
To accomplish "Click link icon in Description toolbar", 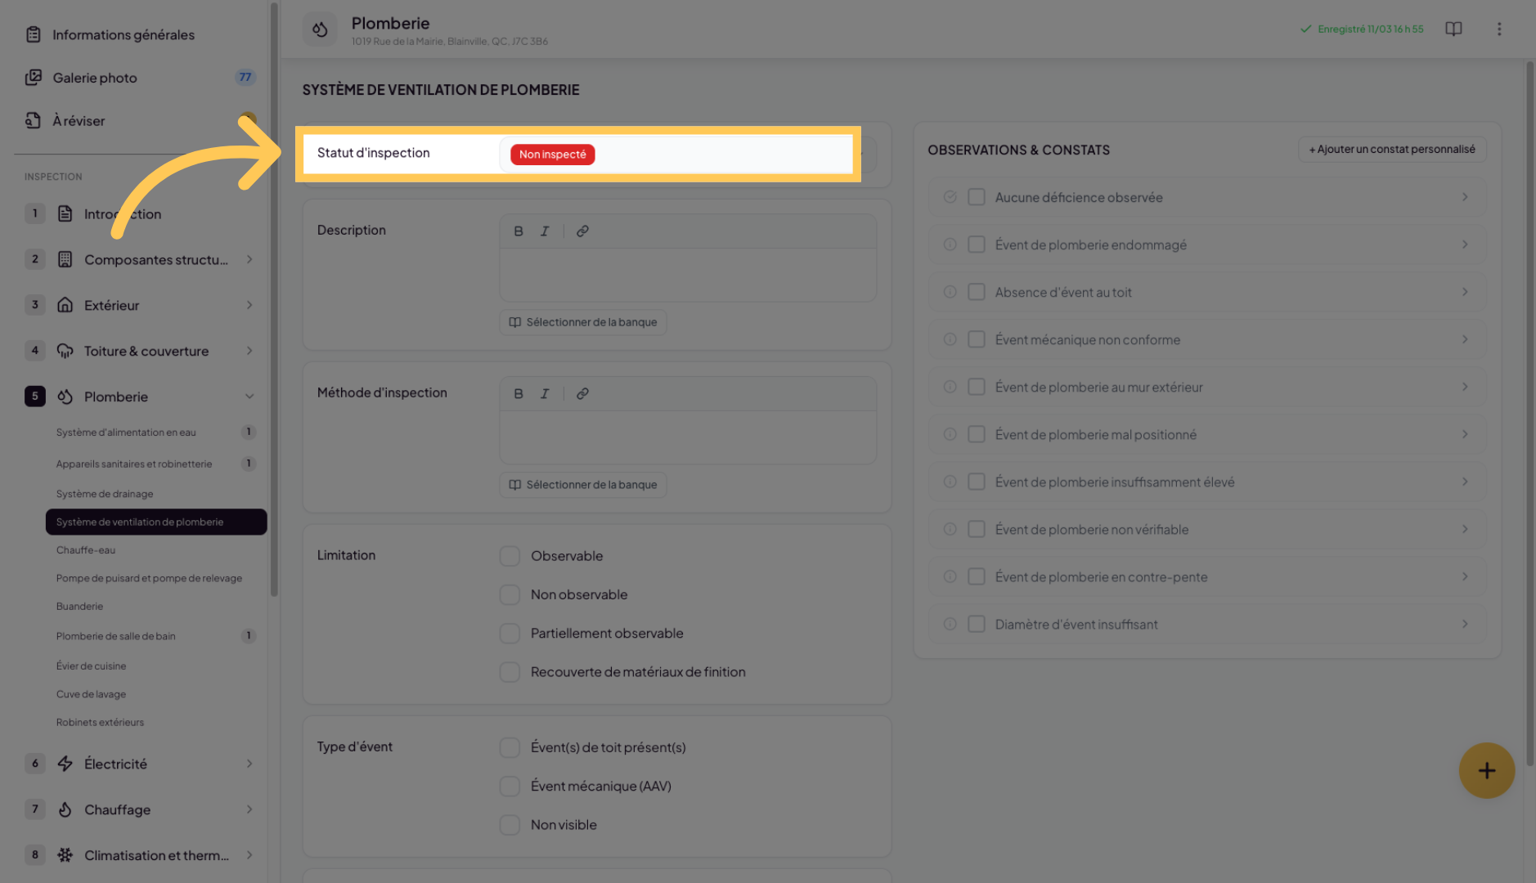I will [x=582, y=231].
